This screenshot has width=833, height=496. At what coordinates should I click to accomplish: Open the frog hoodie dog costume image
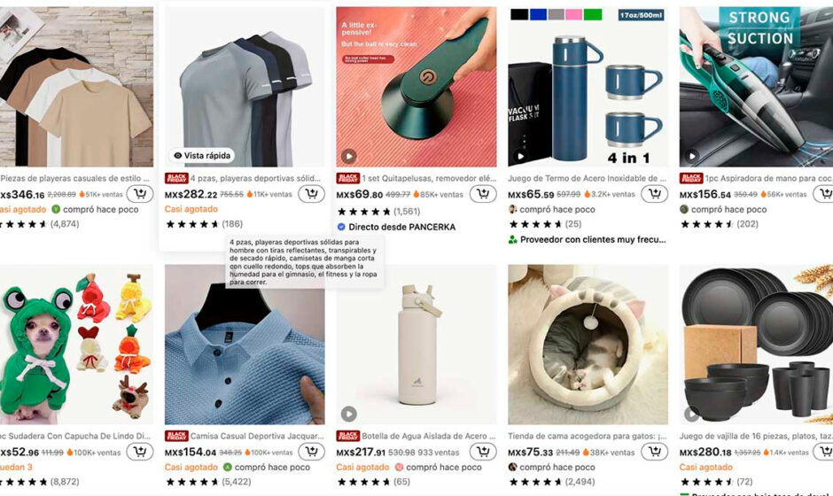(x=76, y=345)
